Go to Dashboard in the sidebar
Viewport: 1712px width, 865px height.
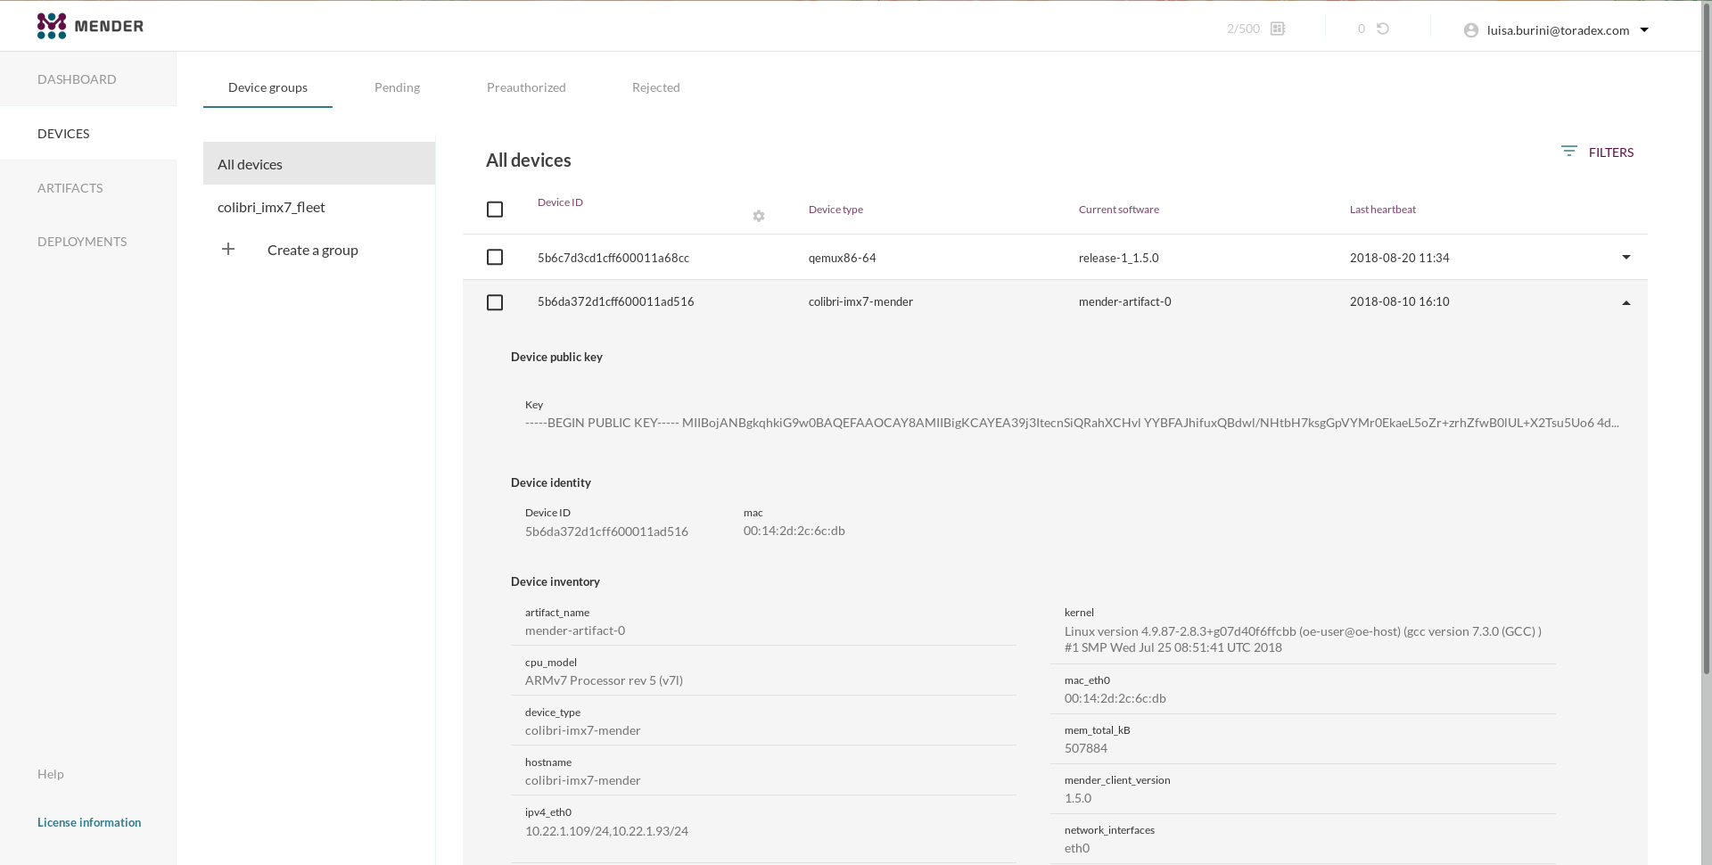tap(77, 79)
